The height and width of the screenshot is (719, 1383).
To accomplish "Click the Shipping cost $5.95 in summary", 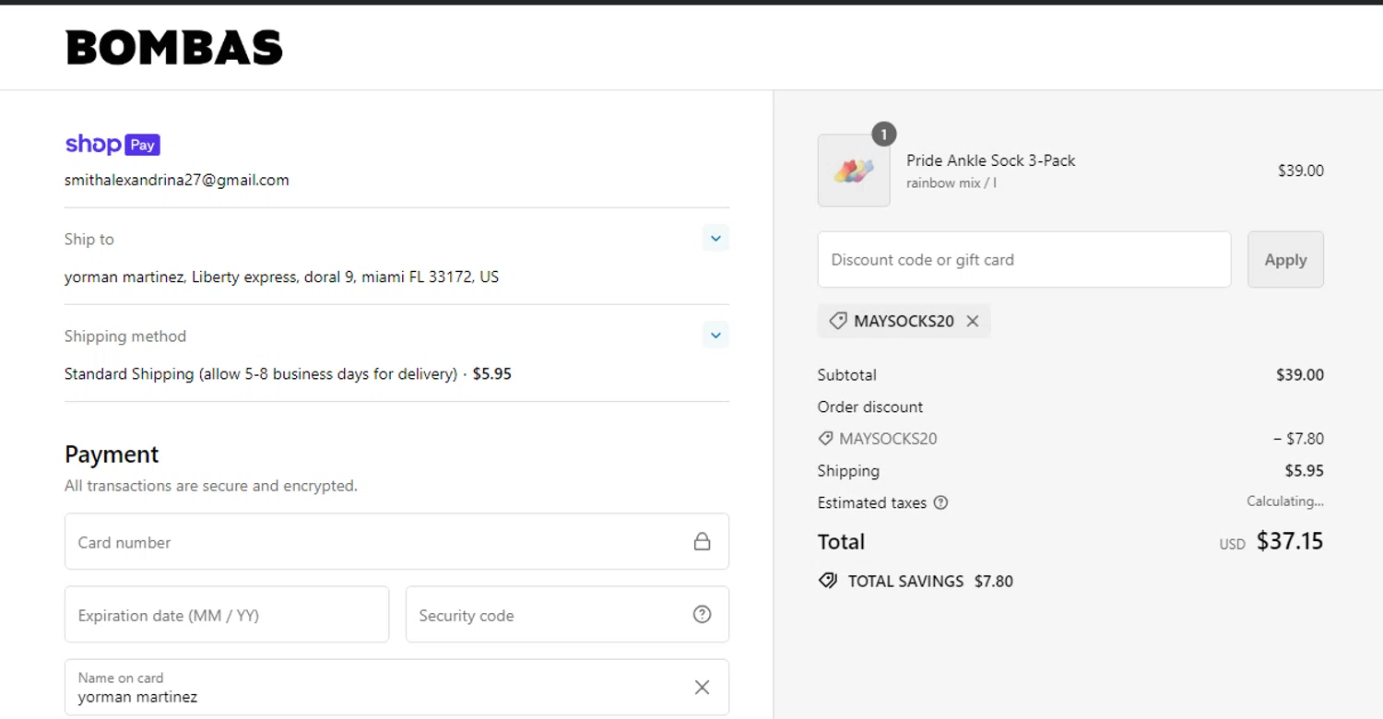I will pyautogui.click(x=1305, y=471).
